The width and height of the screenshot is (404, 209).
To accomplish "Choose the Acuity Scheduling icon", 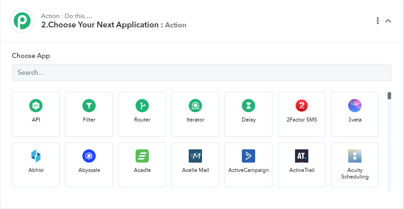I will (x=355, y=156).
